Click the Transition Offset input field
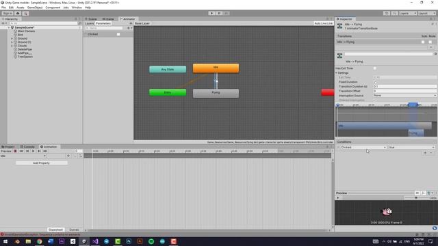 coord(404,91)
